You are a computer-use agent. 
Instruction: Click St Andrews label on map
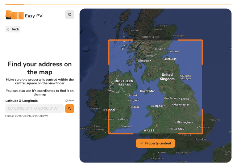tap(173, 51)
